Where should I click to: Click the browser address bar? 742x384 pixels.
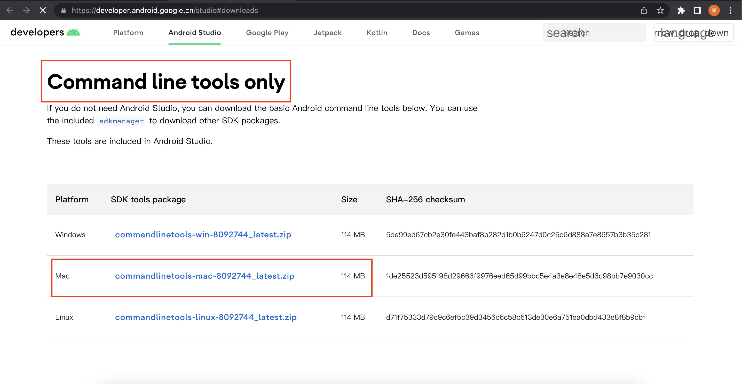pyautogui.click(x=202, y=10)
